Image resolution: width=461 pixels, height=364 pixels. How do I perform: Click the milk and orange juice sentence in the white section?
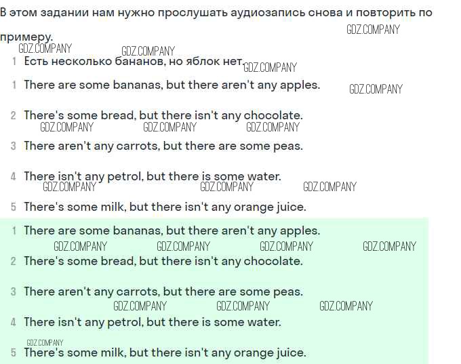[x=165, y=207]
